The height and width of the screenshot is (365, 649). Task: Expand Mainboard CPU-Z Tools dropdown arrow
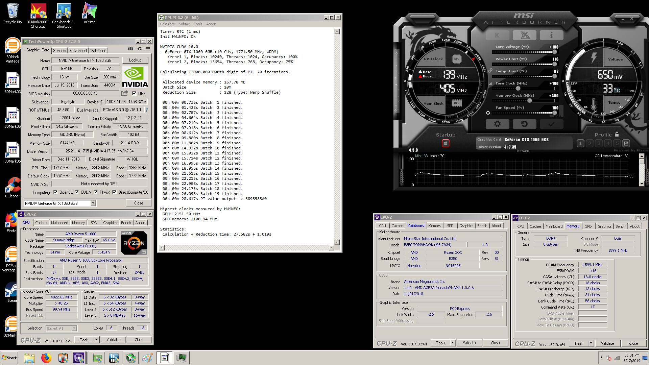[453, 343]
